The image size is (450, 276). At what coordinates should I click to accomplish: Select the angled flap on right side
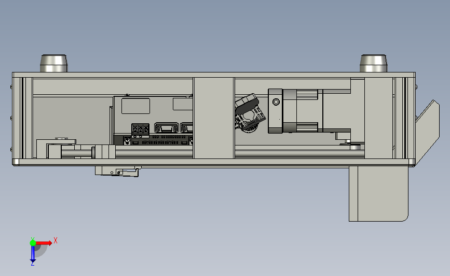click(x=428, y=132)
